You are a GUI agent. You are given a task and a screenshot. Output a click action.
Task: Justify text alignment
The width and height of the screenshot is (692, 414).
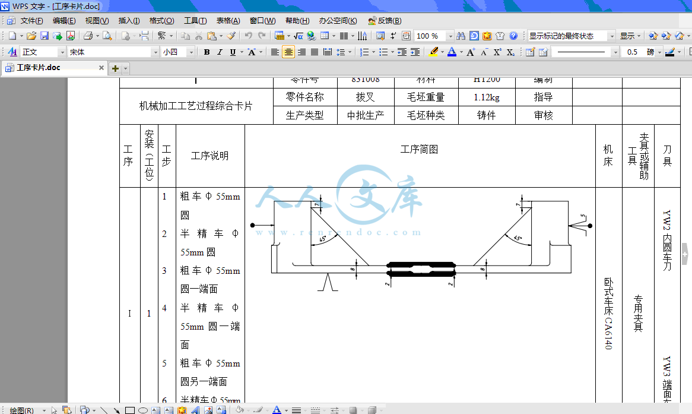click(314, 52)
